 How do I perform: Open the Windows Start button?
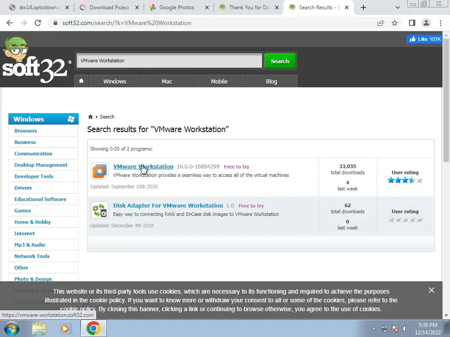coord(12,328)
